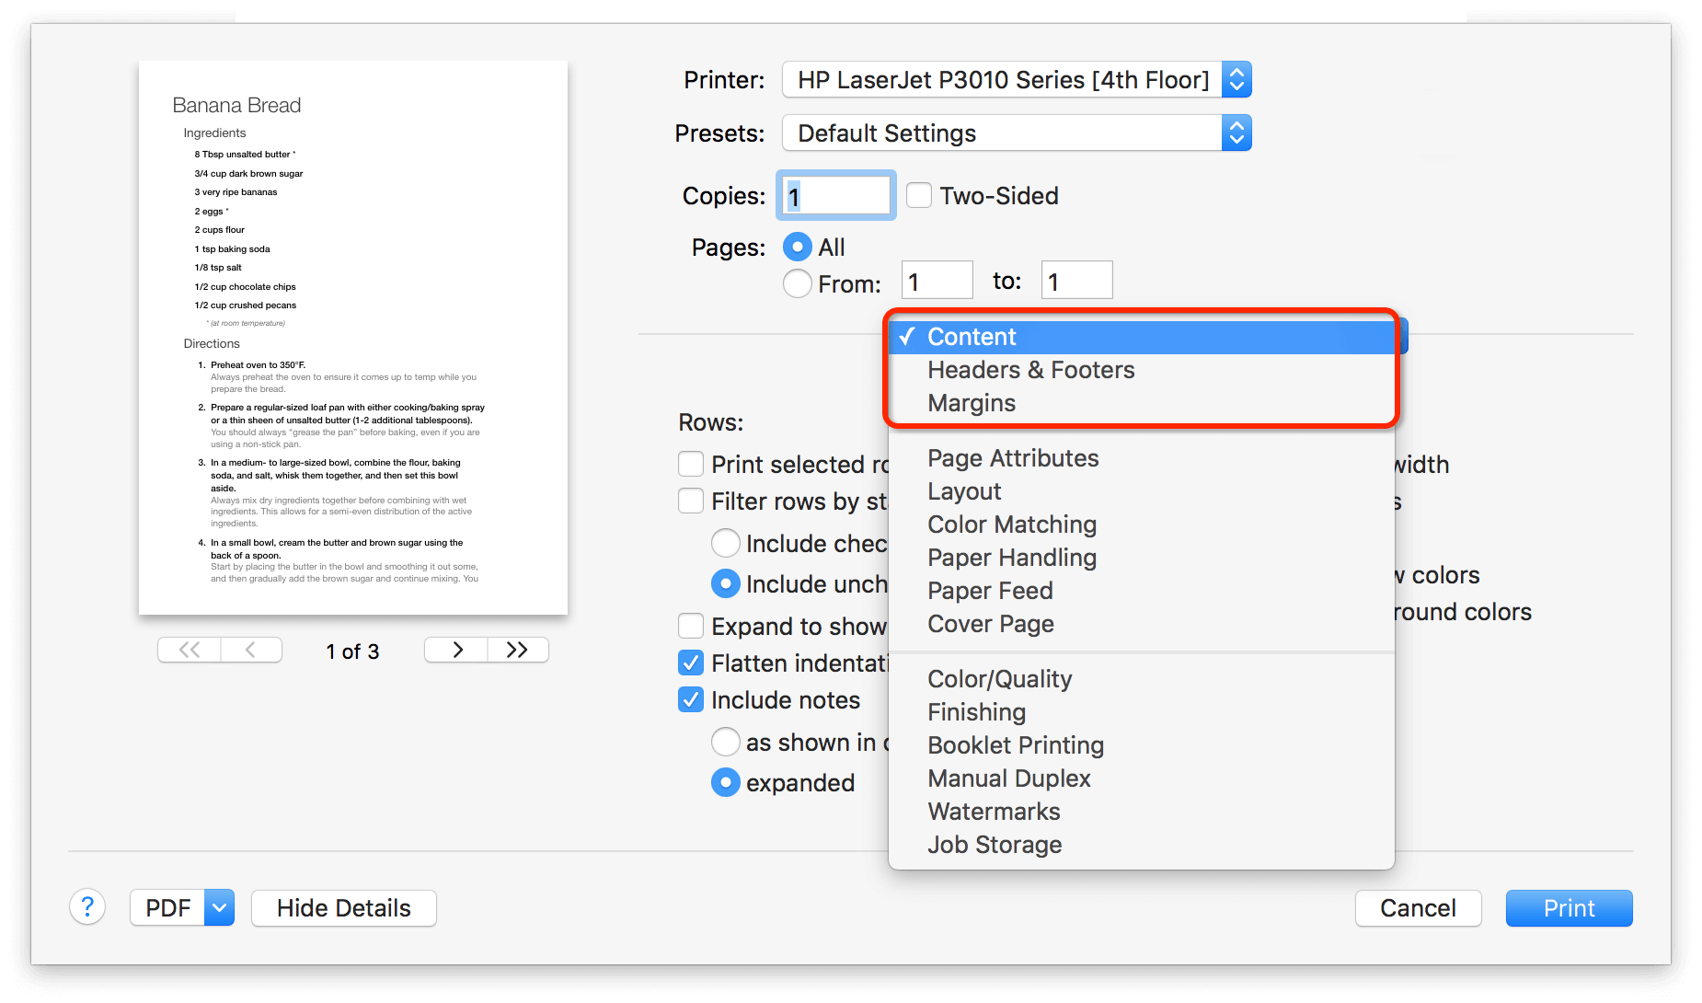
Task: Open help via the question mark icon
Action: pos(87,907)
